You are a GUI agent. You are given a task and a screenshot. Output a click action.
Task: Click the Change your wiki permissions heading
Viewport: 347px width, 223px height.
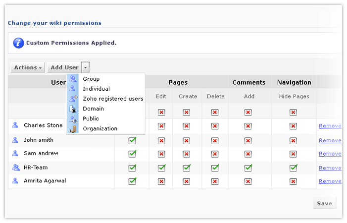tap(54, 23)
